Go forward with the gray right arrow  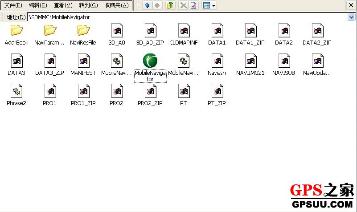[157, 5]
